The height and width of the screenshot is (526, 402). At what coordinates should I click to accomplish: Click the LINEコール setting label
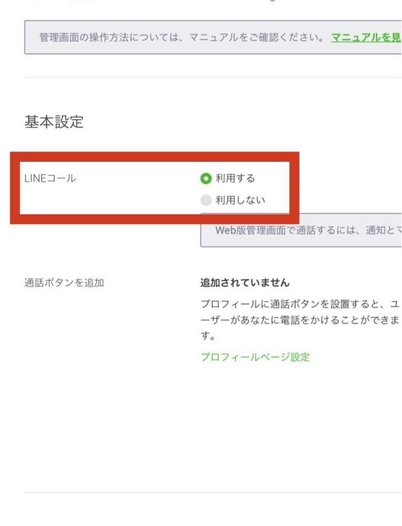point(50,179)
